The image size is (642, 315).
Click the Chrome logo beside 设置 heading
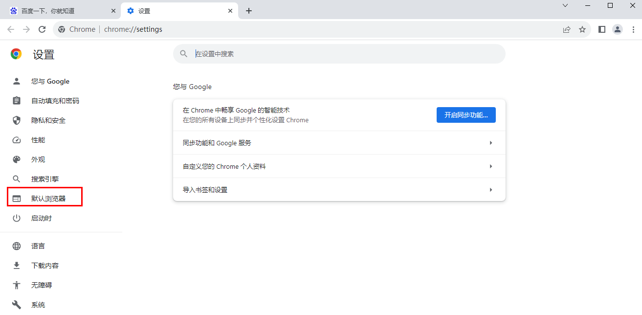tap(16, 54)
